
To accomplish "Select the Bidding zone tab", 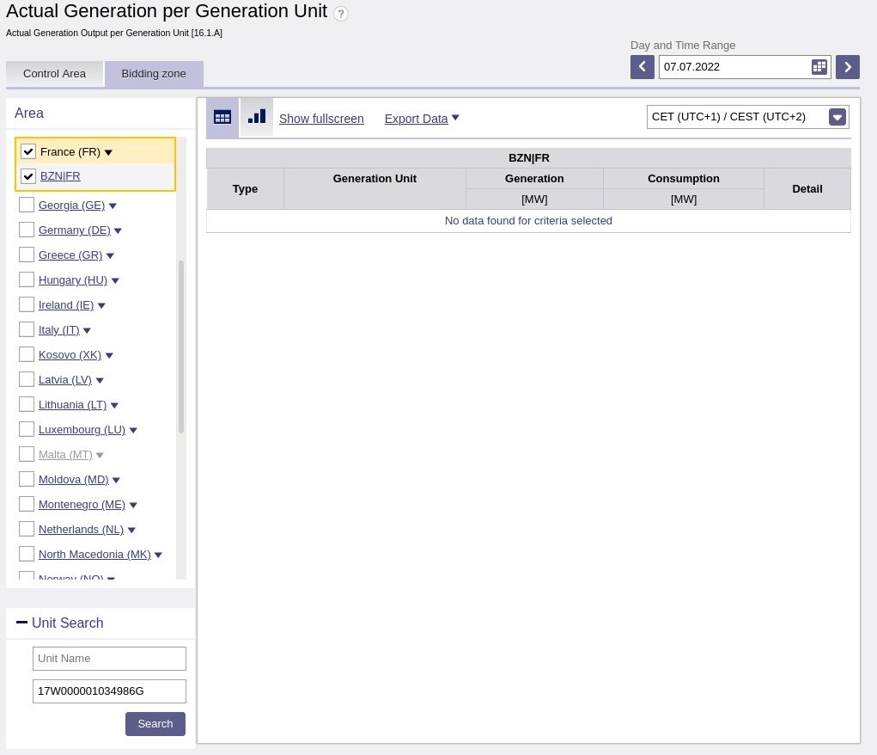I will coord(154,74).
